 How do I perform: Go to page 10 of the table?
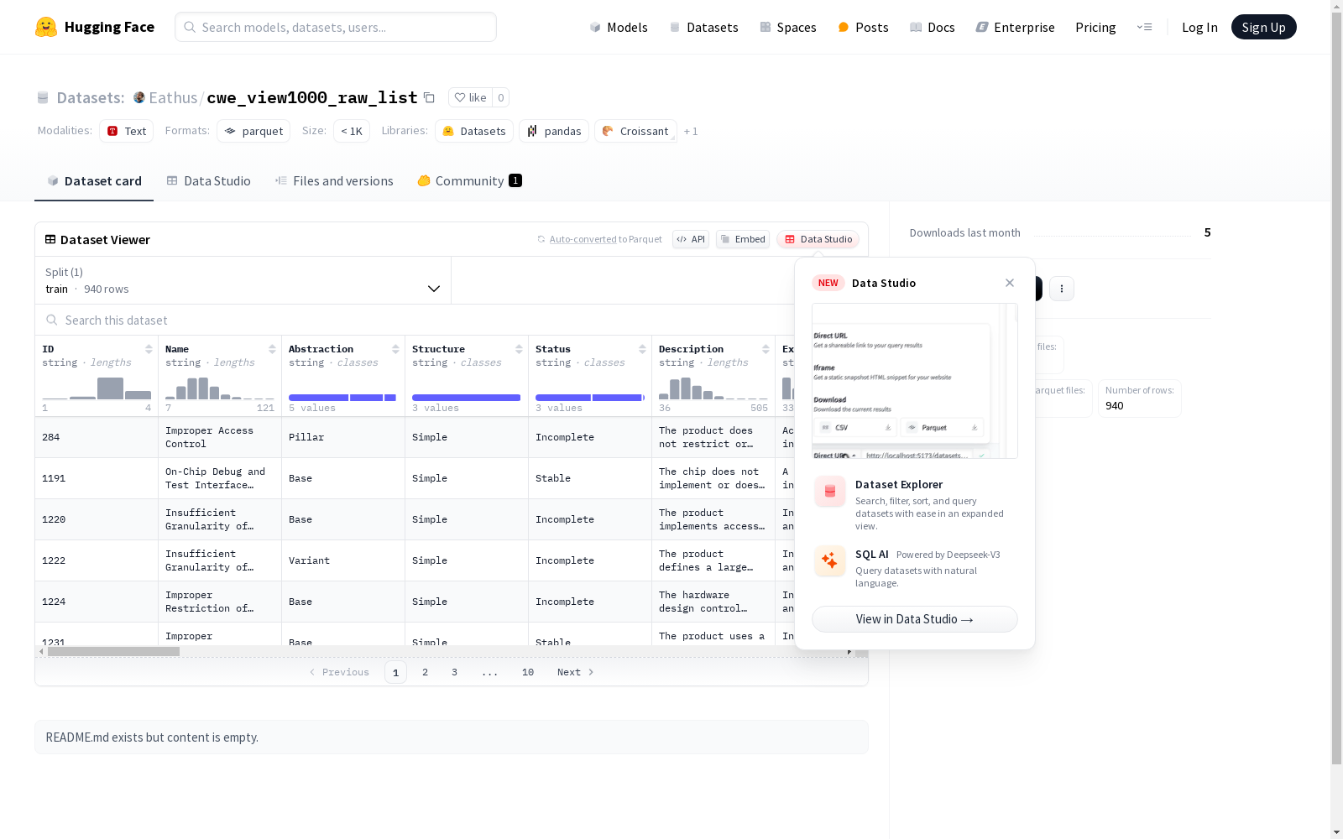[528, 672]
